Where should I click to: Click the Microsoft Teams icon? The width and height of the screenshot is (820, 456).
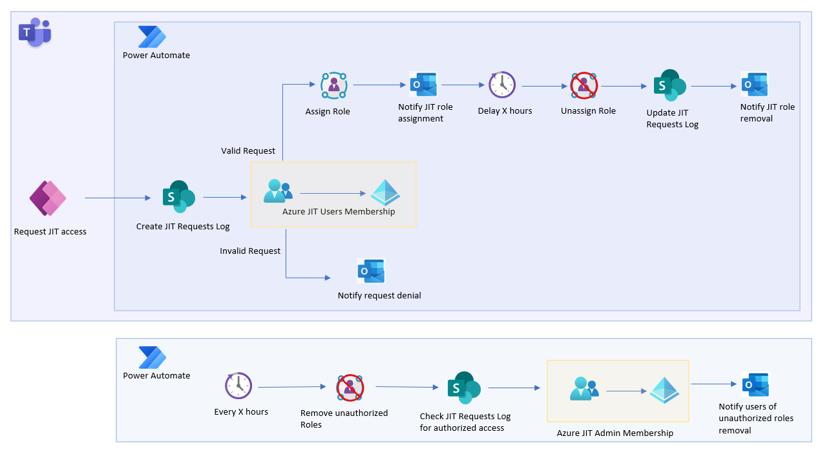pos(34,32)
